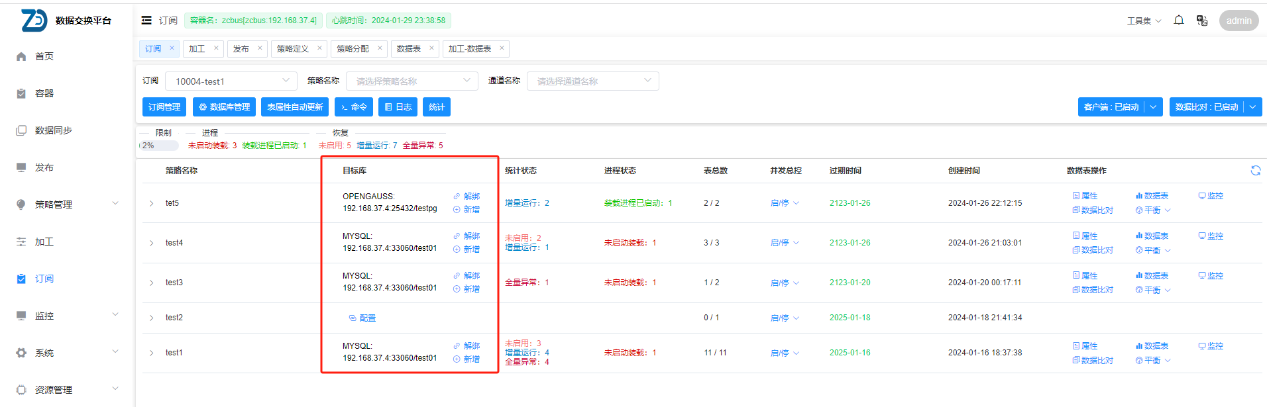
Task: Click the 表属性自动更新 button
Action: click(x=295, y=107)
